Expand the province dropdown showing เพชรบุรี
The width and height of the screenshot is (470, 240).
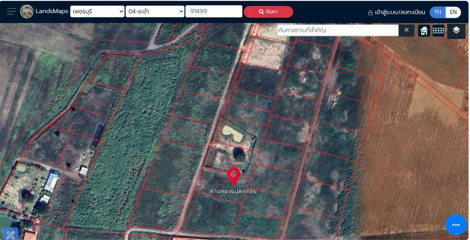(x=97, y=11)
